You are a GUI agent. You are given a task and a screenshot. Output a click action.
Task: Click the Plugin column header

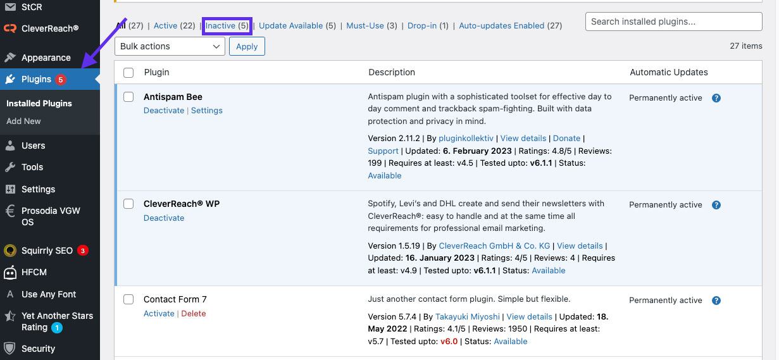(x=157, y=73)
